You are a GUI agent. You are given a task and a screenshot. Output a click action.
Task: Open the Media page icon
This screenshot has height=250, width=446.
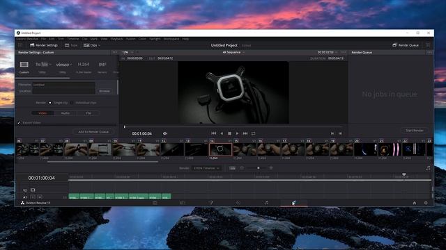(x=155, y=203)
